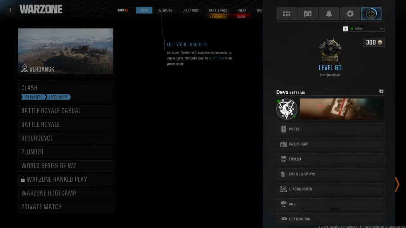The width and height of the screenshot is (406, 228).
Task: Click the COD Points coin balance
Action: pyautogui.click(x=374, y=42)
